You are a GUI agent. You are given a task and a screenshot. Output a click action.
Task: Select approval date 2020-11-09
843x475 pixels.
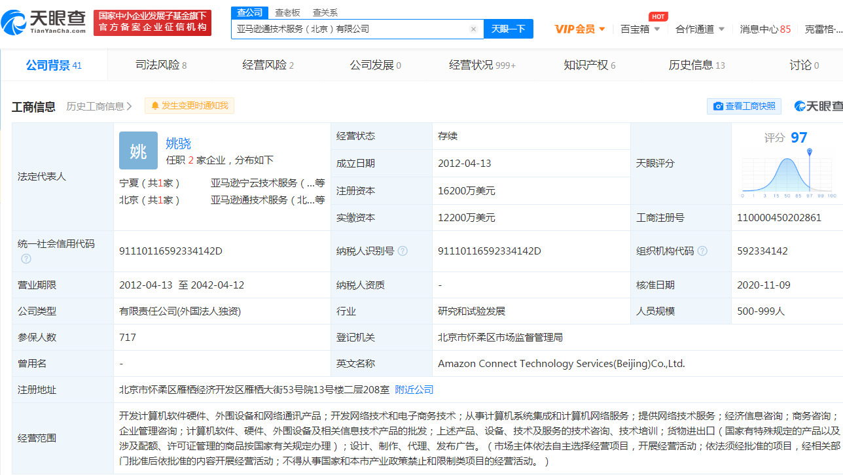(x=764, y=285)
